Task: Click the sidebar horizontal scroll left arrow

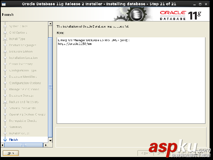Action: 2,145
